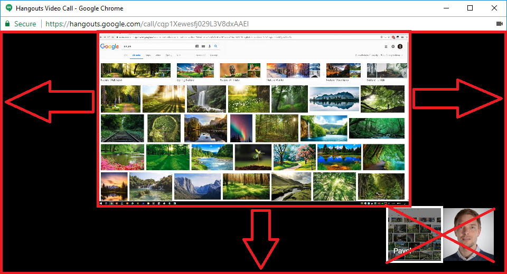The width and height of the screenshot is (507, 274).
Task: Click the waterfall image in first results row
Action: [x=206, y=99]
